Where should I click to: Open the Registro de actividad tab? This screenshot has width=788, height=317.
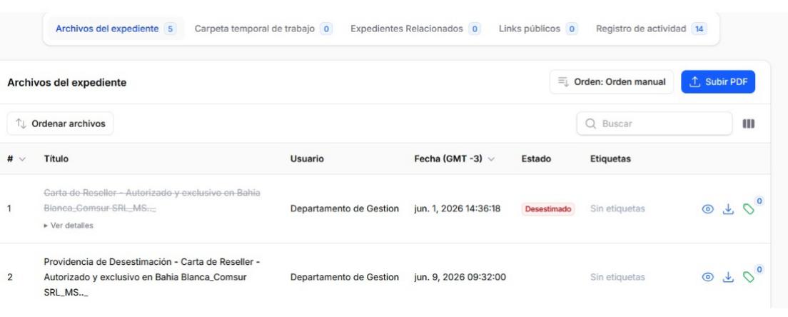click(x=651, y=29)
